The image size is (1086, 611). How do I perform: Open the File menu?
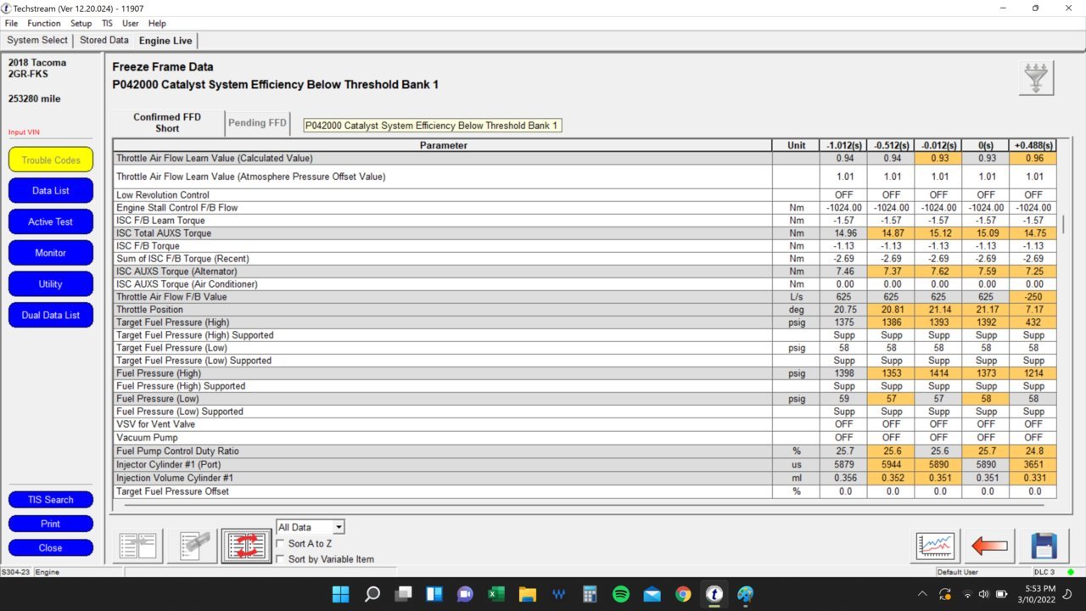pyautogui.click(x=11, y=24)
